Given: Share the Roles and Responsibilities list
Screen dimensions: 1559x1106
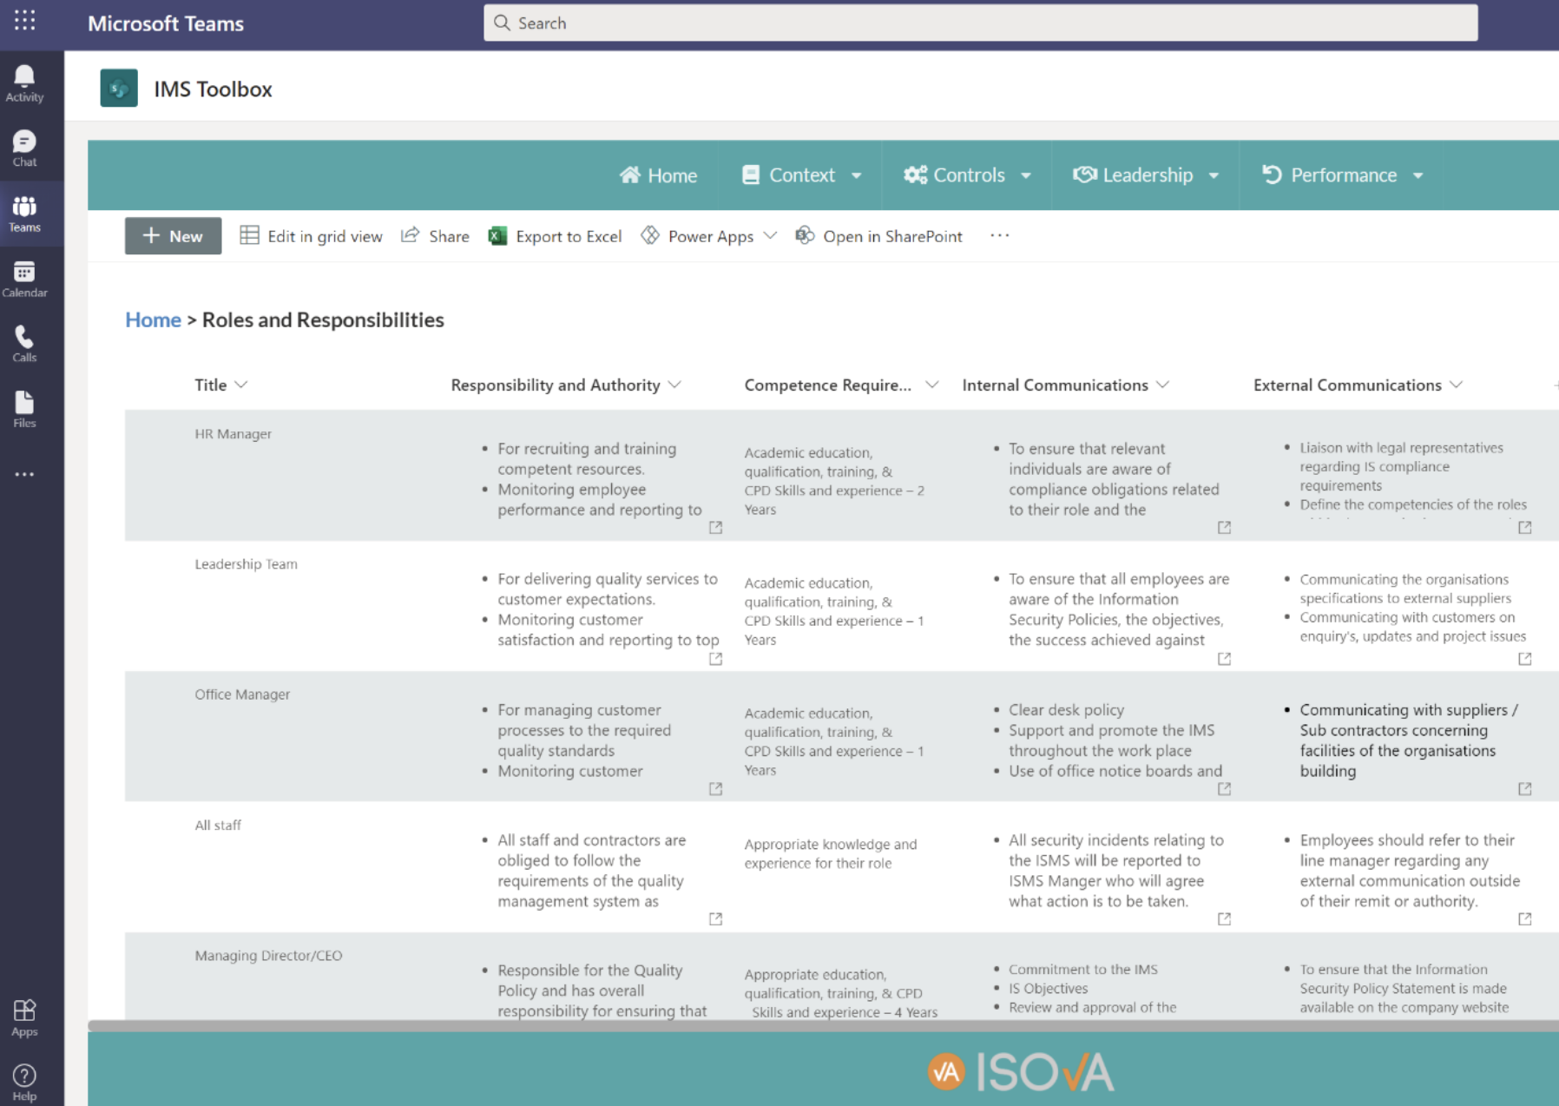Looking at the screenshot, I should click(x=434, y=235).
